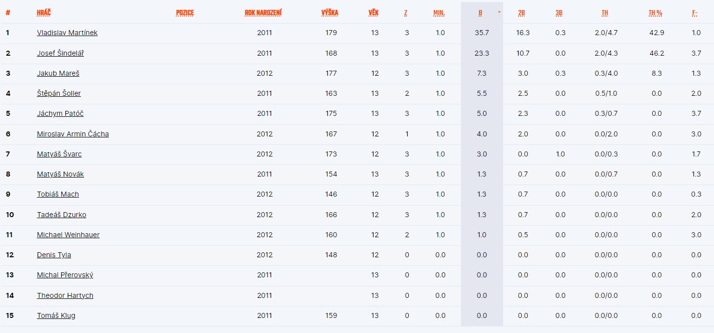714x333 pixels.
Task: Sort by ROK NAROZENÍ column header
Action: 263,13
